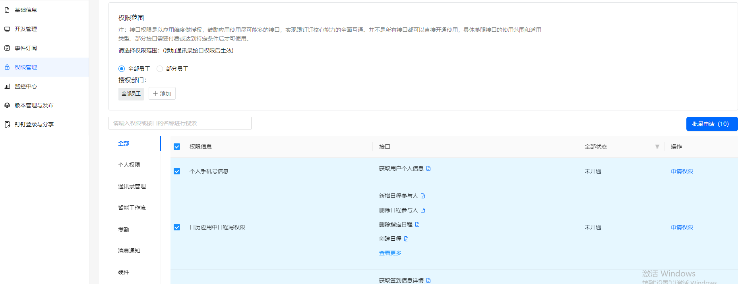Viewport: 742px width, 284px height.
Task: Uncheck the 日历应用中日程写权限 row checkbox
Action: click(x=177, y=227)
